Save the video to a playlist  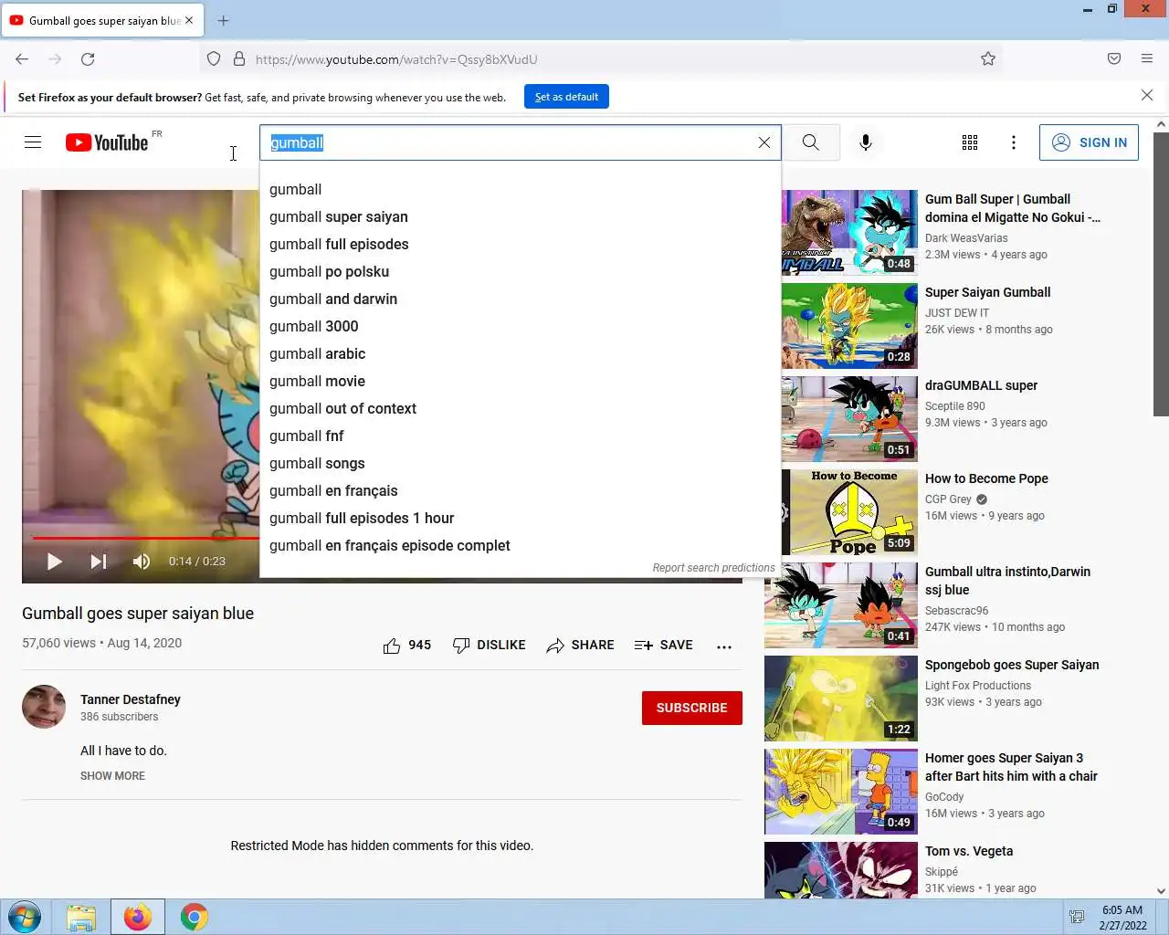click(x=664, y=646)
